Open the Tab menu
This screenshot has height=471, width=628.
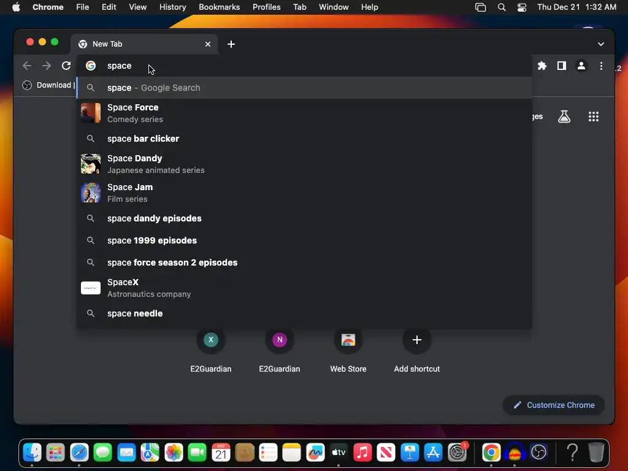tap(299, 7)
